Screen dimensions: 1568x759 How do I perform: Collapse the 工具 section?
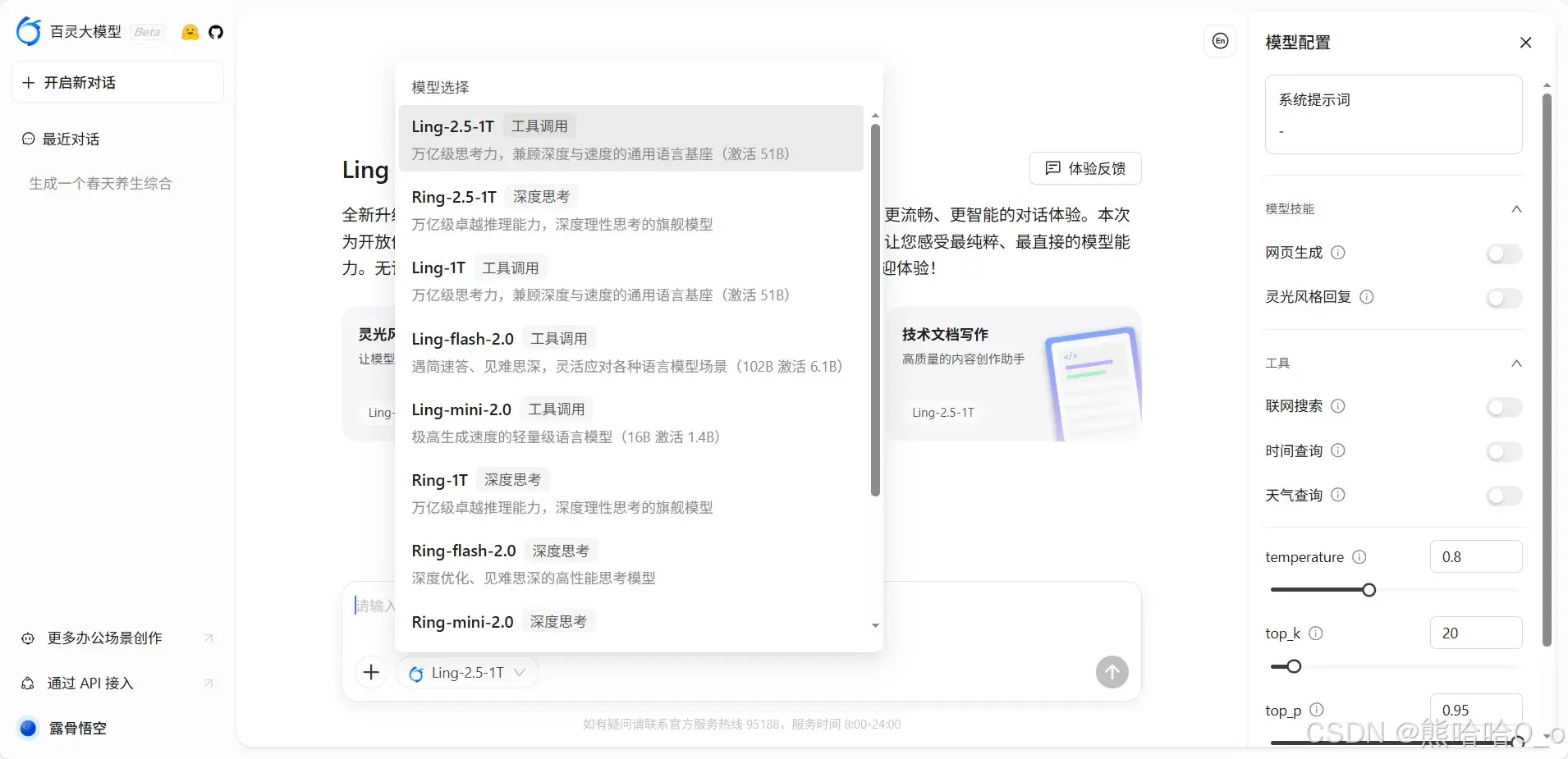pyautogui.click(x=1516, y=364)
